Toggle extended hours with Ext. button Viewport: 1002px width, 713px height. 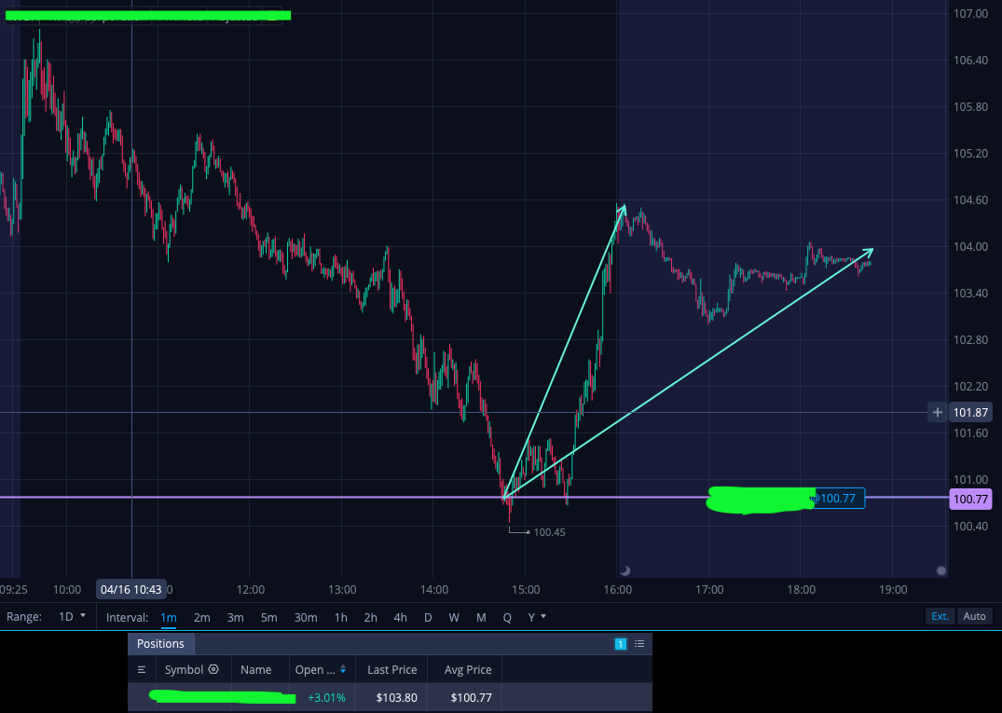pyautogui.click(x=940, y=616)
